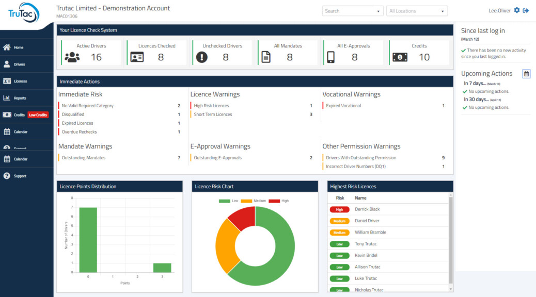This screenshot has height=297, width=536.
Task: Click the logout icon in top right
Action: coord(526,11)
